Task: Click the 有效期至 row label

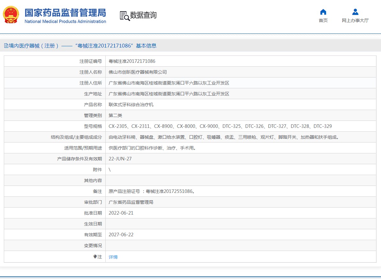Action: pyautogui.click(x=93, y=235)
